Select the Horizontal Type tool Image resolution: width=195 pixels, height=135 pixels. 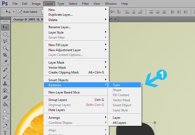5,133
